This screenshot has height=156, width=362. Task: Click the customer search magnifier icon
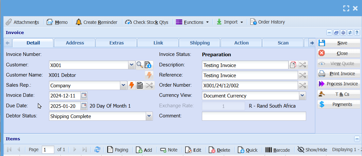pos(140,65)
